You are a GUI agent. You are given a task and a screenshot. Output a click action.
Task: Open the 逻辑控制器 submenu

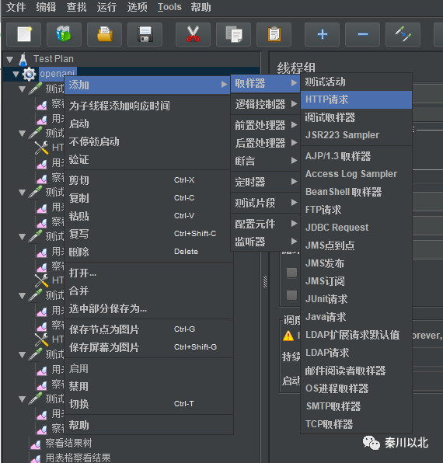click(265, 104)
